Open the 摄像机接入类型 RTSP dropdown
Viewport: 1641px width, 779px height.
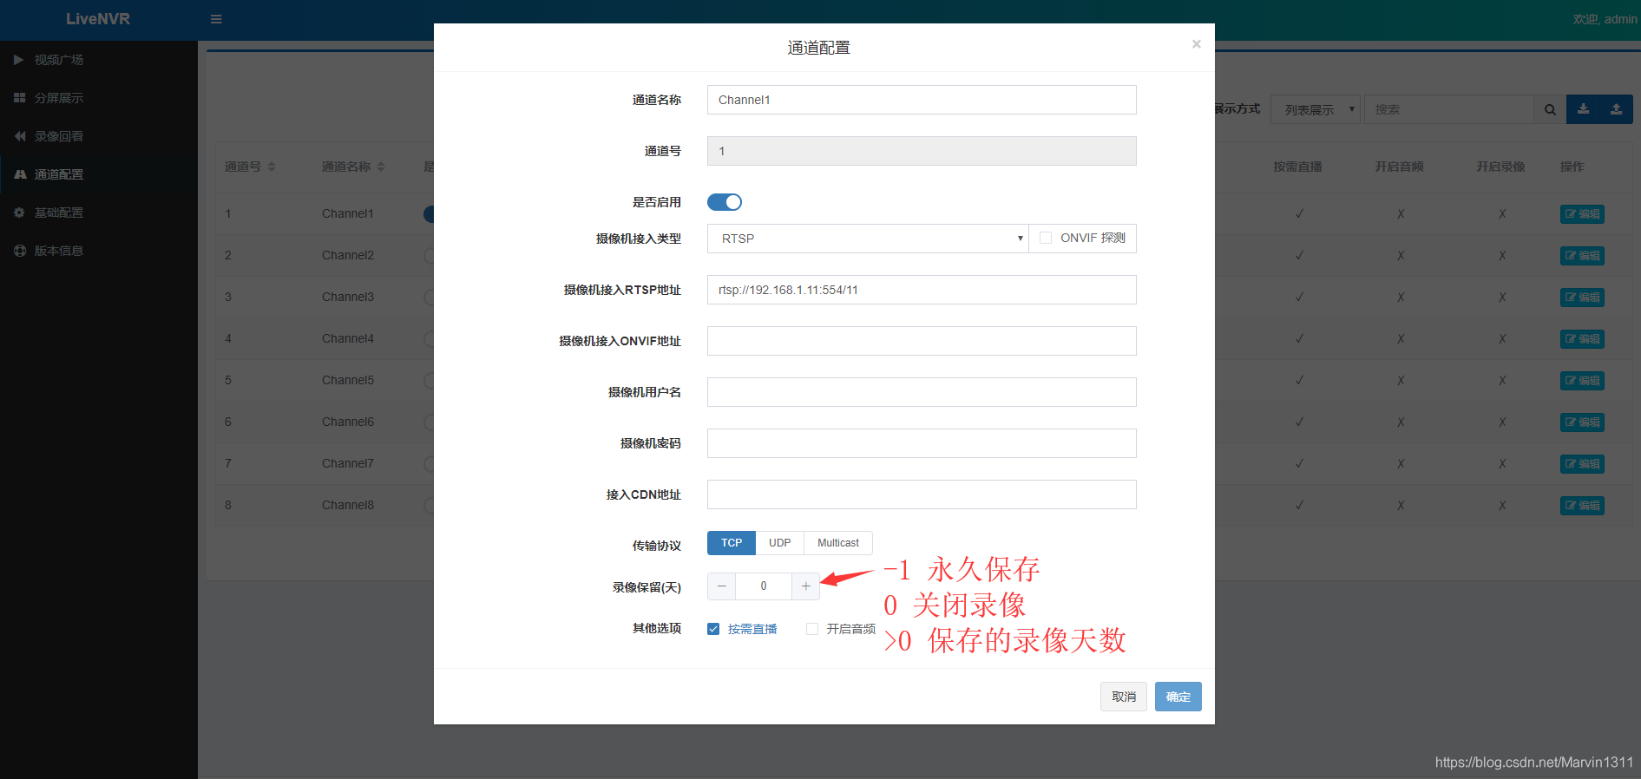(868, 239)
